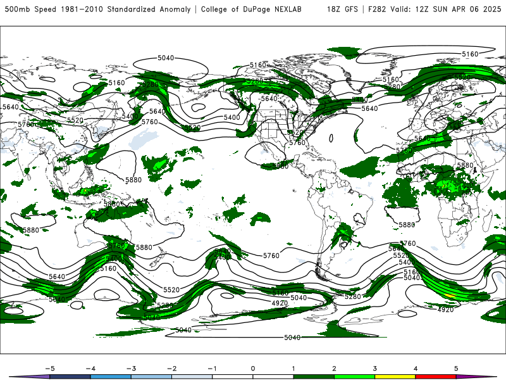Click the pale blue -2-to-minus-1 legend segment
Screen dimensions: 506x380
tap(192, 377)
